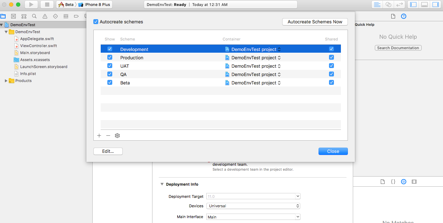
Task: Show the Quick Help inspector
Action: (403, 16)
